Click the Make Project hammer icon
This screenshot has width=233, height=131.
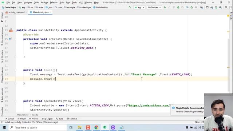130,7
